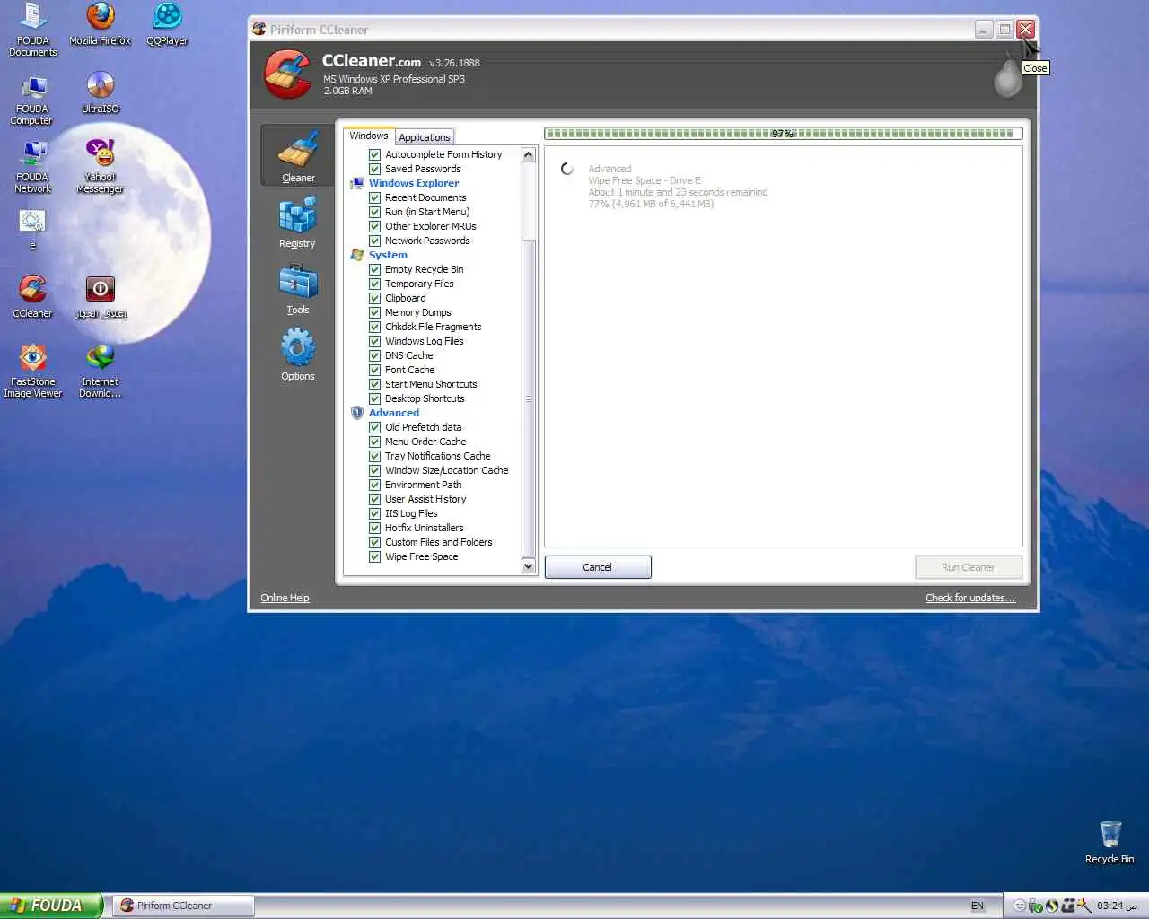The image size is (1149, 919).
Task: Launch QQPlayer from desktop
Action: (x=167, y=24)
